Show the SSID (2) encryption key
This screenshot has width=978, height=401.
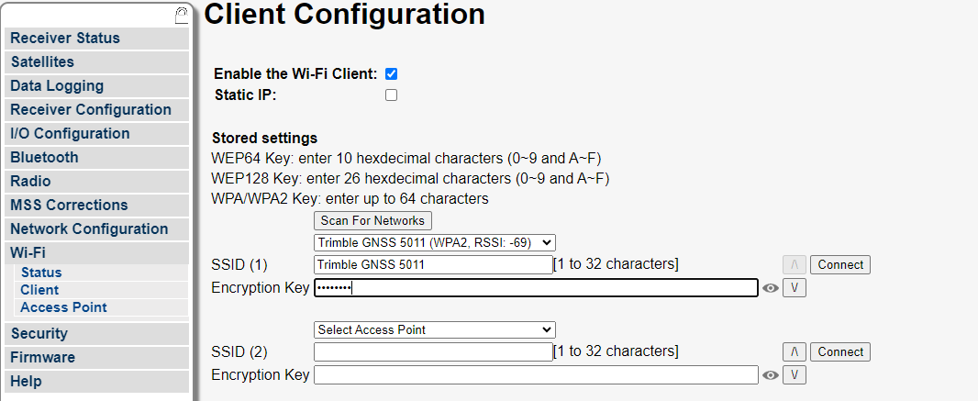tap(771, 374)
